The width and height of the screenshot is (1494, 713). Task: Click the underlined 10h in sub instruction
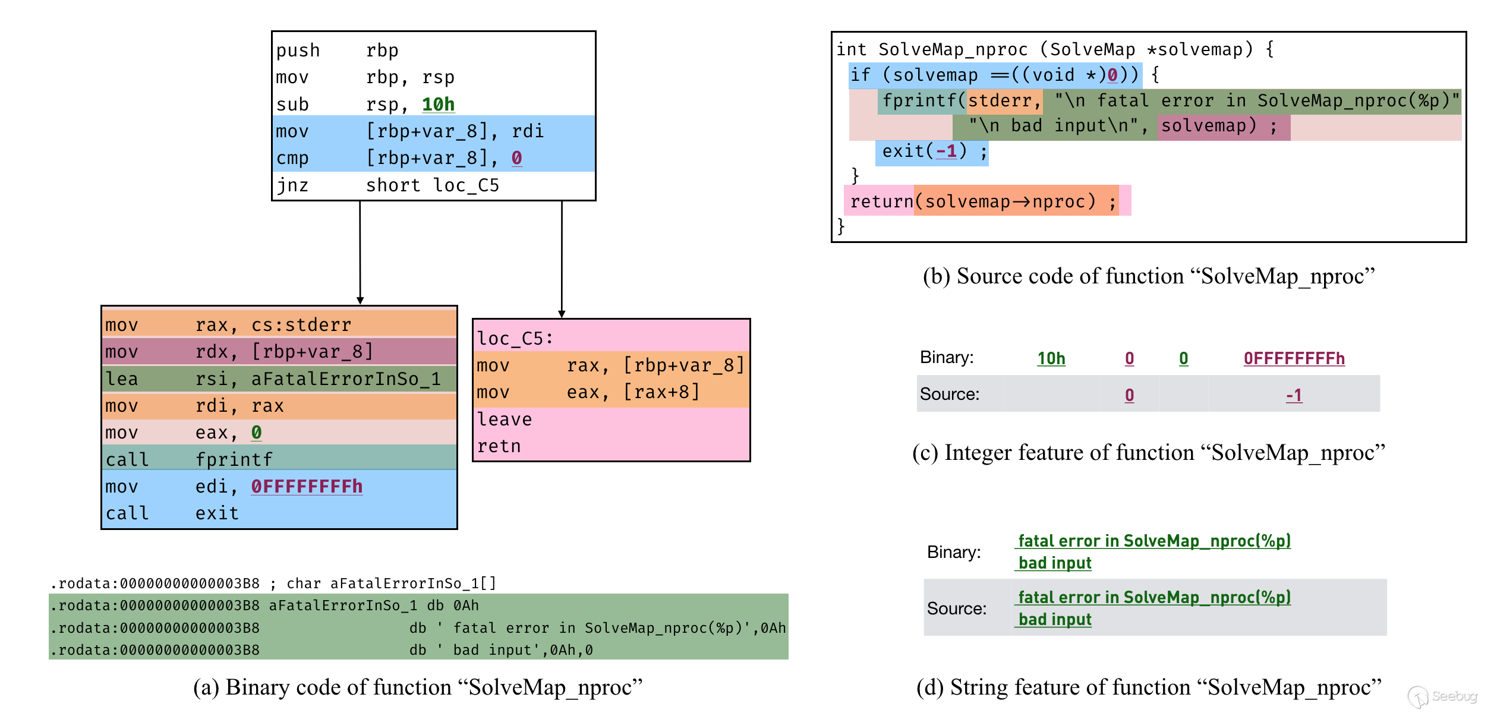438,105
